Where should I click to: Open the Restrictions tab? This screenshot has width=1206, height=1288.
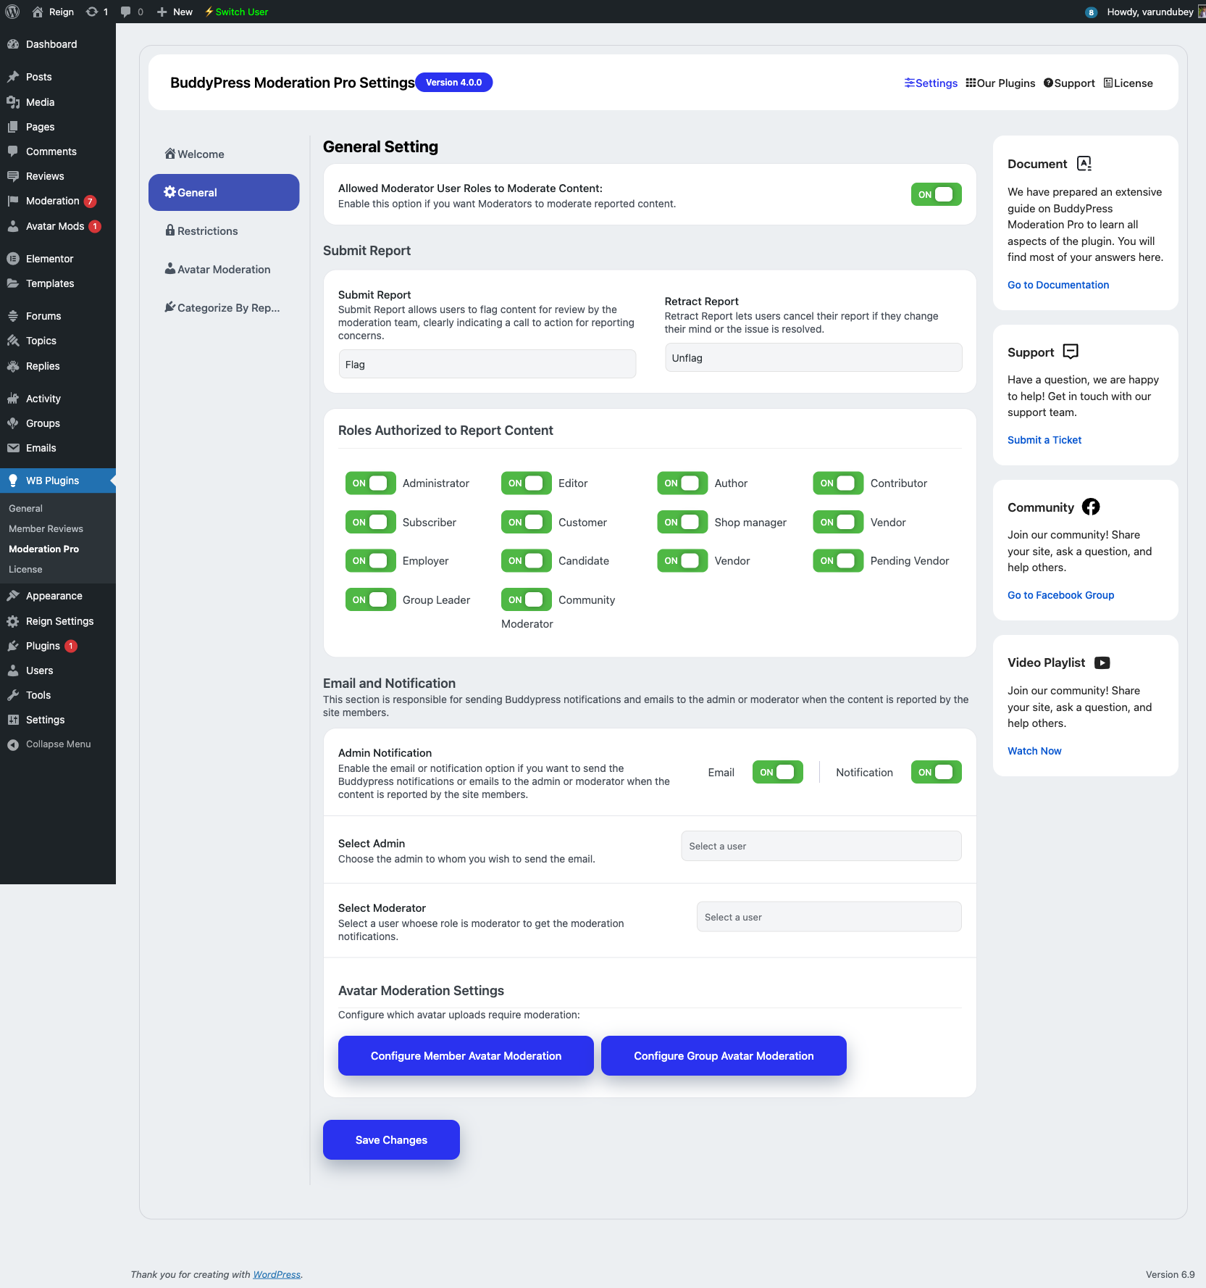224,231
